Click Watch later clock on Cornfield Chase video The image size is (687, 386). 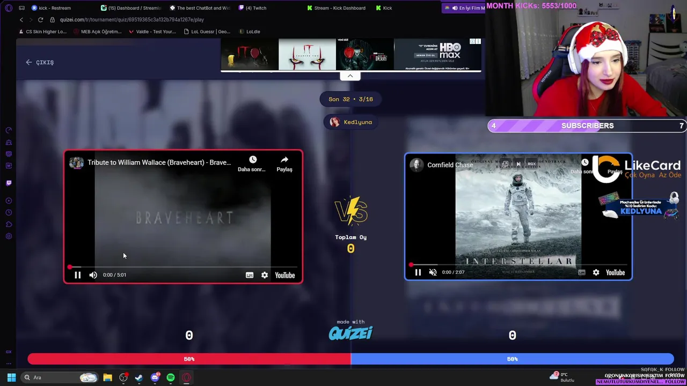(x=584, y=162)
